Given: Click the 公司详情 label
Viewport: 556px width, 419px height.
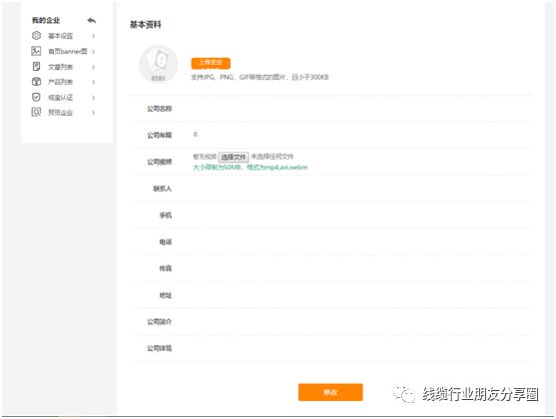Looking at the screenshot, I should coord(159,348).
